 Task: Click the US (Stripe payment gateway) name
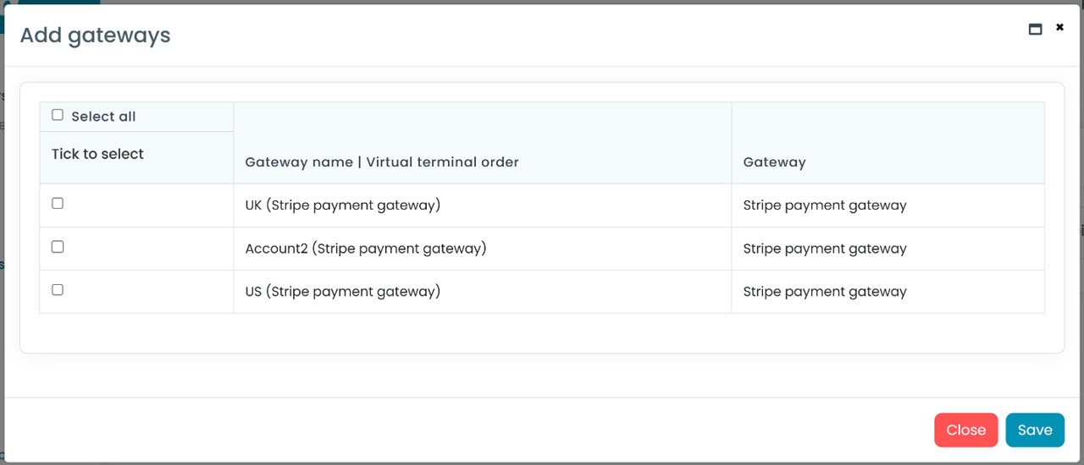click(342, 292)
